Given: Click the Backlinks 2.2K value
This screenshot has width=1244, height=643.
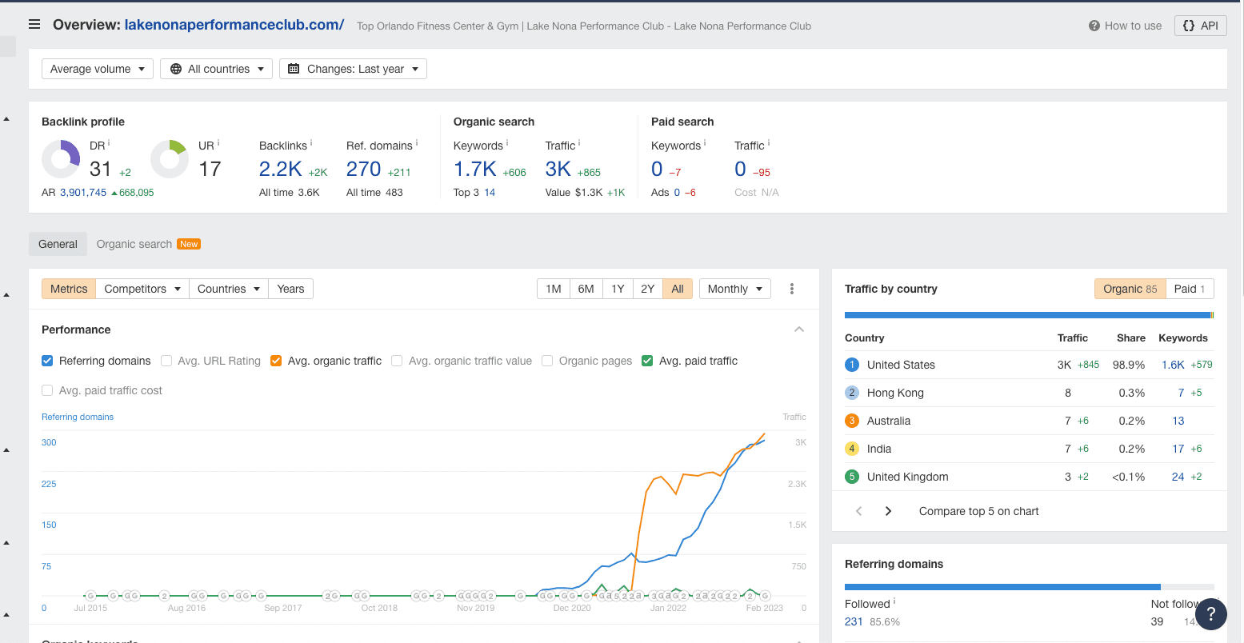Looking at the screenshot, I should [x=281, y=169].
